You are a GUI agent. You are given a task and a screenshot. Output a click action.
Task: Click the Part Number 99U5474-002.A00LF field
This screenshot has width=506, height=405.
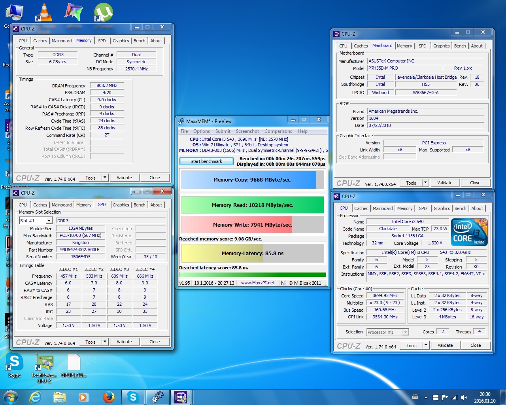(81, 250)
